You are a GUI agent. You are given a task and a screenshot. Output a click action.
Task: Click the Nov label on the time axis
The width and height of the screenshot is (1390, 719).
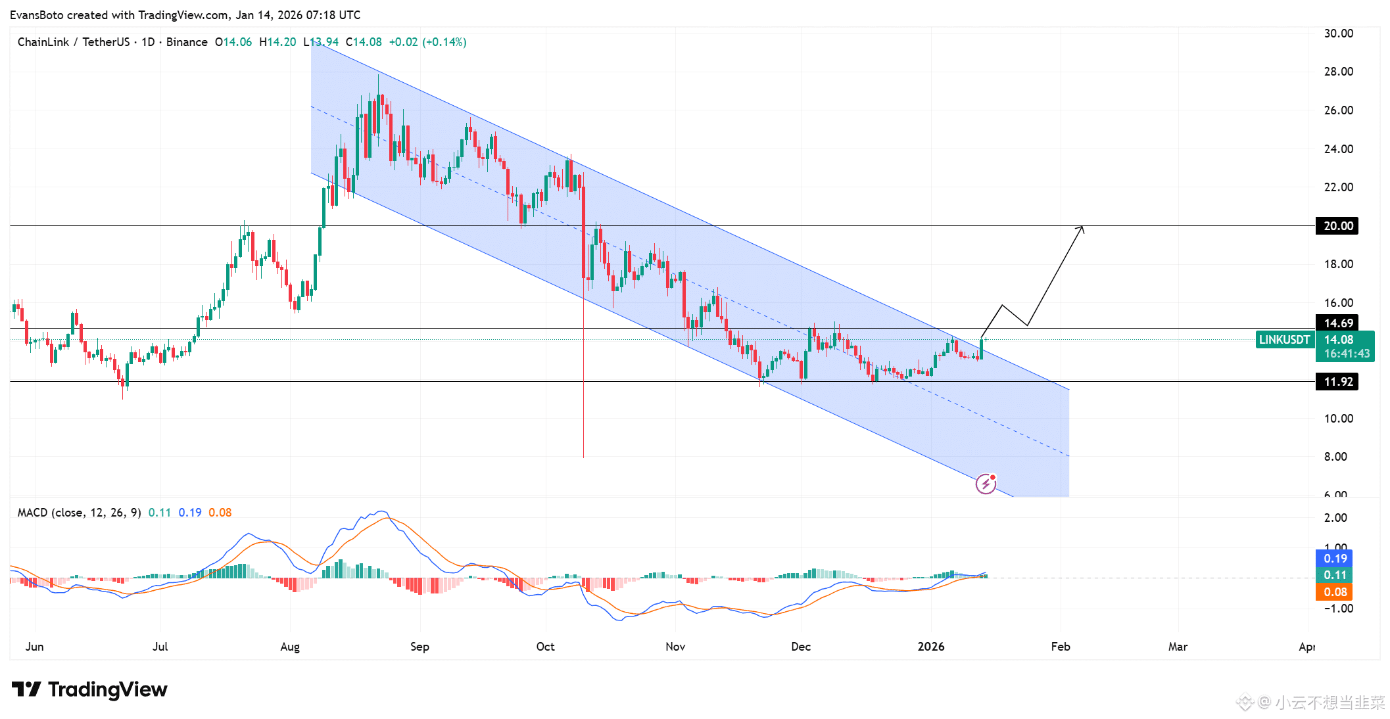pyautogui.click(x=675, y=647)
